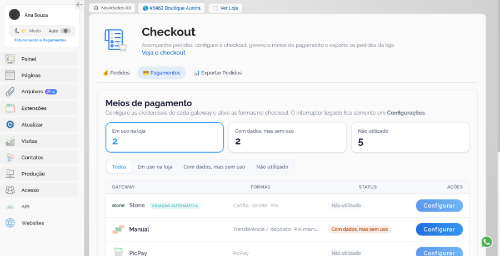
Task: Click the Websites globe icon
Action: coord(10,223)
